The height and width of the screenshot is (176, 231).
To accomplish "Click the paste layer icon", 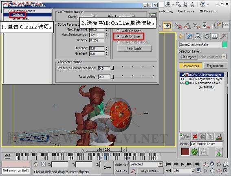I will [x=210, y=136].
